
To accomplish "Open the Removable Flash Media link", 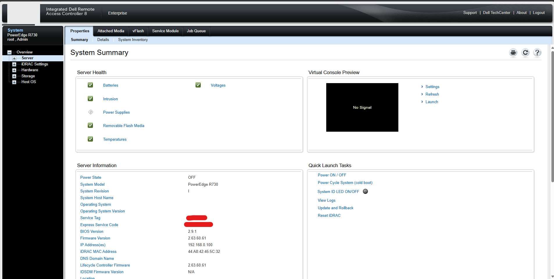I will (123, 126).
